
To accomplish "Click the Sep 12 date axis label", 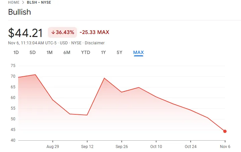I will pos(87,147).
